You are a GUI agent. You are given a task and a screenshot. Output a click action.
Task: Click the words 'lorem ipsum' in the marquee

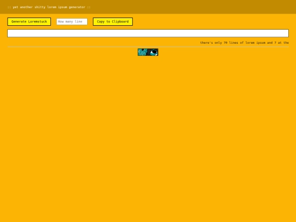(255, 43)
